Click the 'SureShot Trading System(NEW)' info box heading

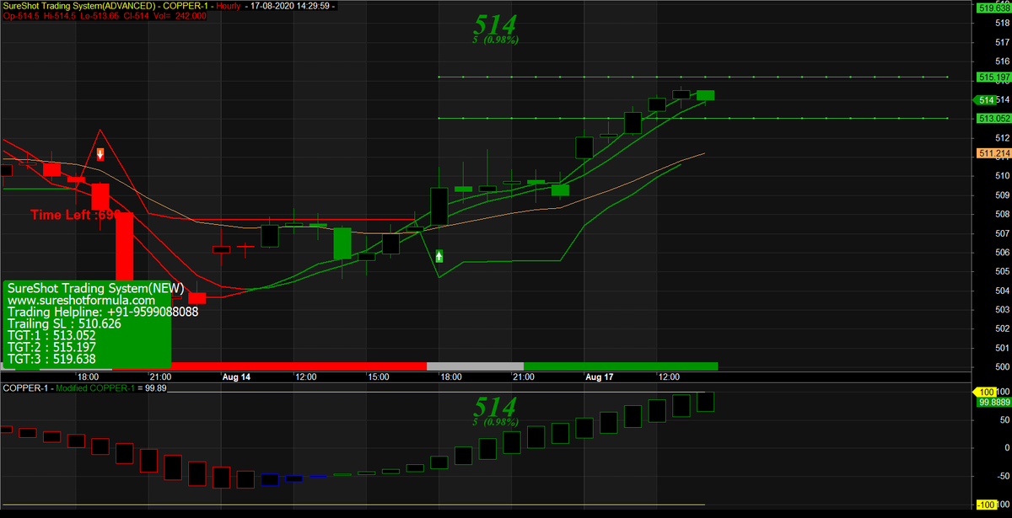pyautogui.click(x=95, y=288)
